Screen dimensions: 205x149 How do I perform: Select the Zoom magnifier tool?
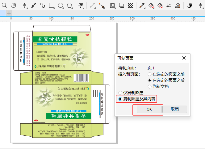click(x=4, y=5)
